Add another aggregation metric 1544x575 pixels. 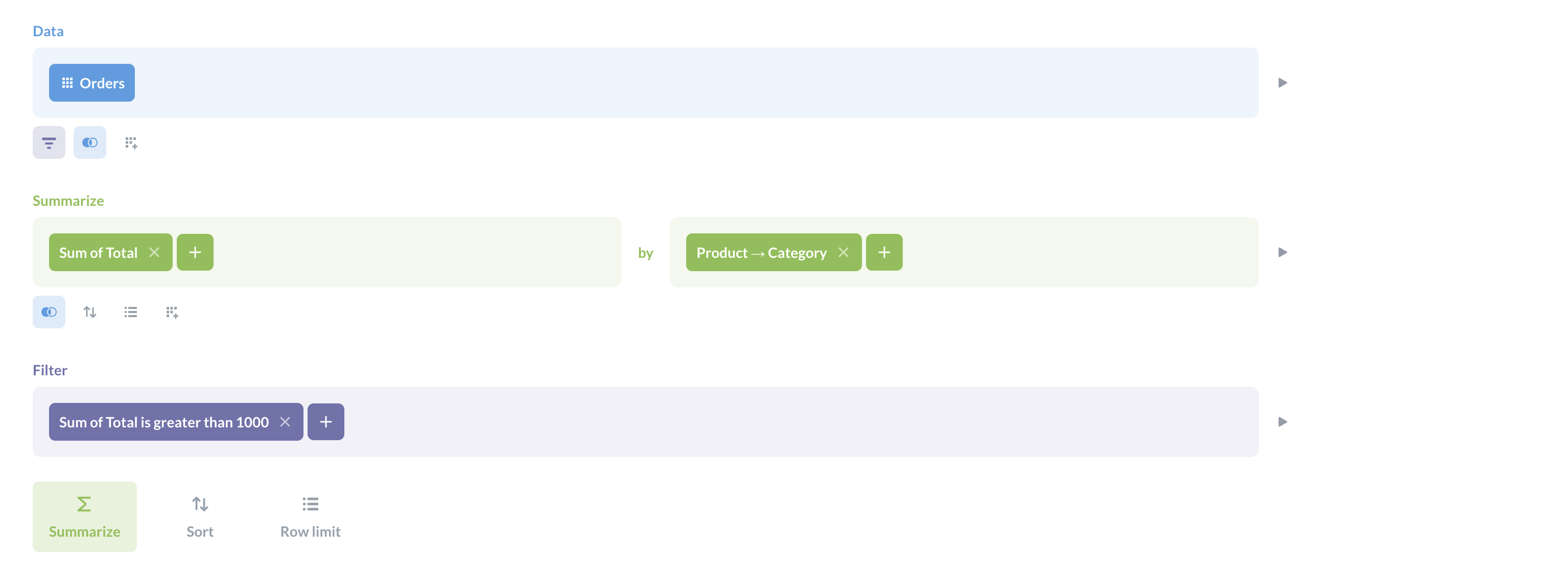[x=195, y=252]
